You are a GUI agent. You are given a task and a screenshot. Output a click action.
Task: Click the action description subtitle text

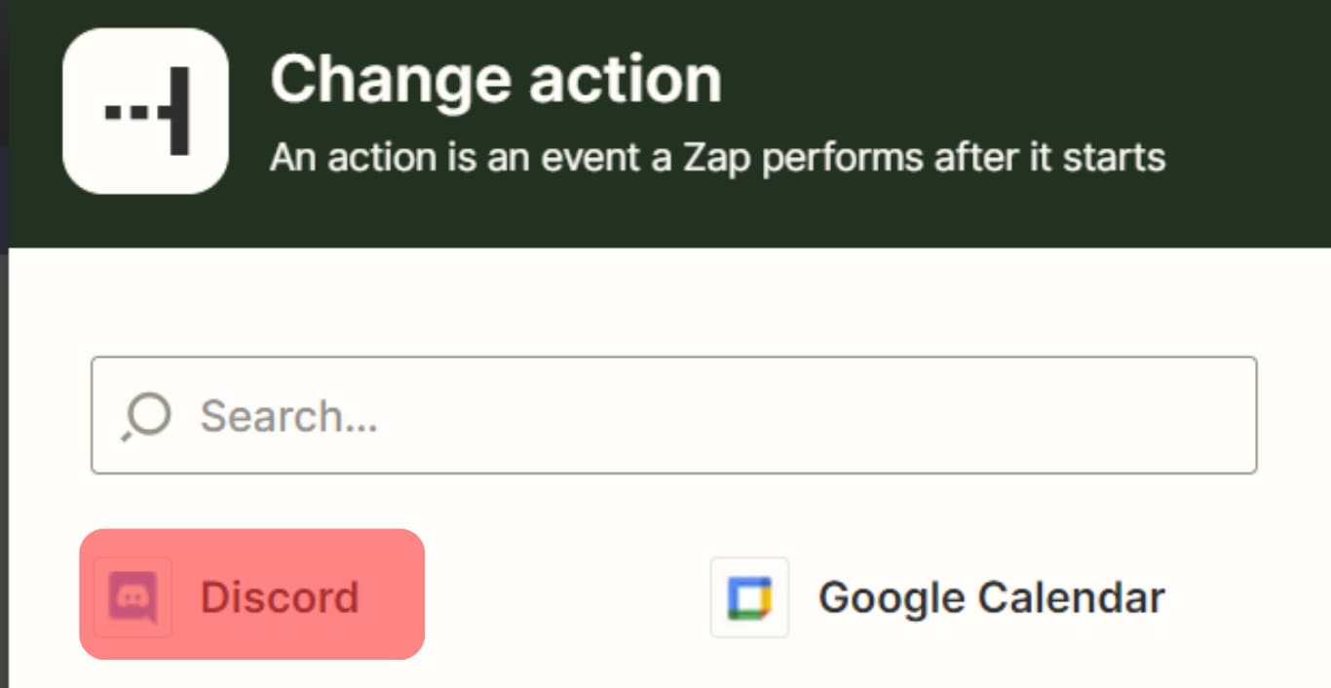[717, 157]
